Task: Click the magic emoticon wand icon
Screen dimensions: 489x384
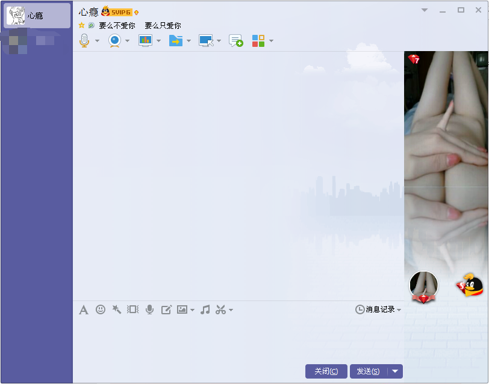Action: click(x=117, y=309)
